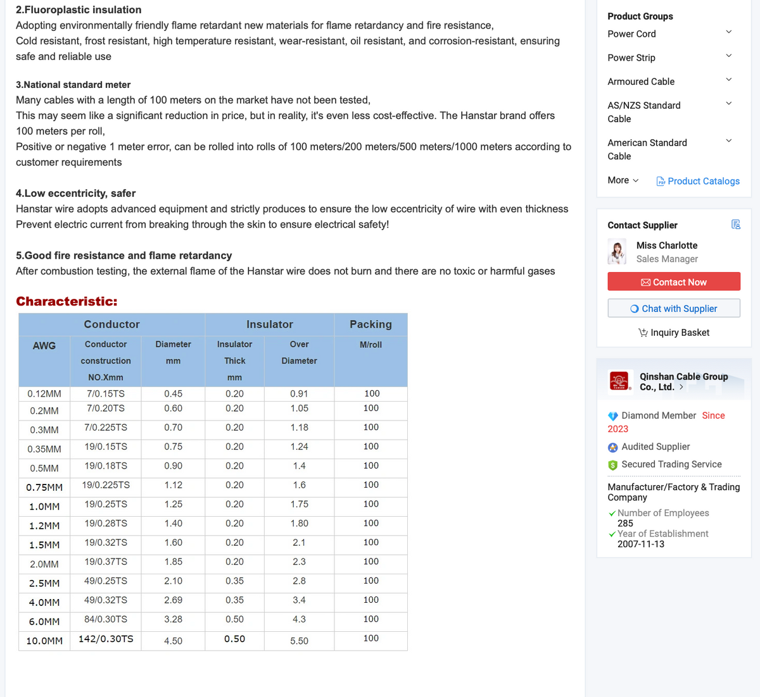This screenshot has width=760, height=697.
Task: Click the 1.18 over diameter value
Action: (300, 428)
